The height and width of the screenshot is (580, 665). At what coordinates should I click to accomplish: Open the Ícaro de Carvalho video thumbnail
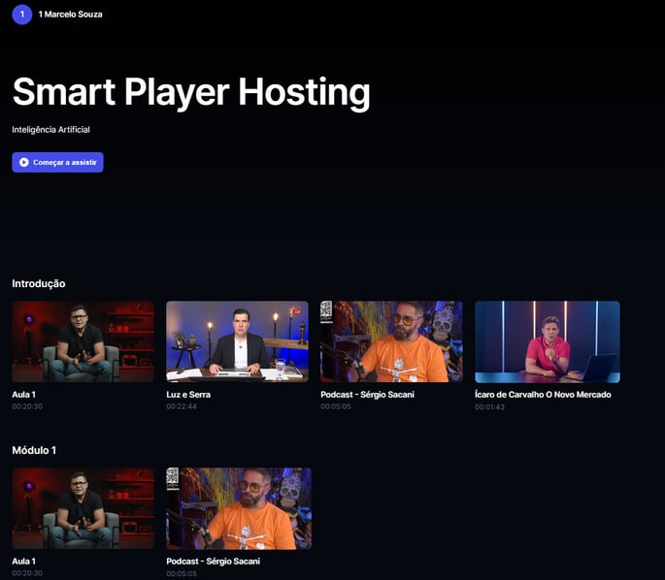point(548,342)
